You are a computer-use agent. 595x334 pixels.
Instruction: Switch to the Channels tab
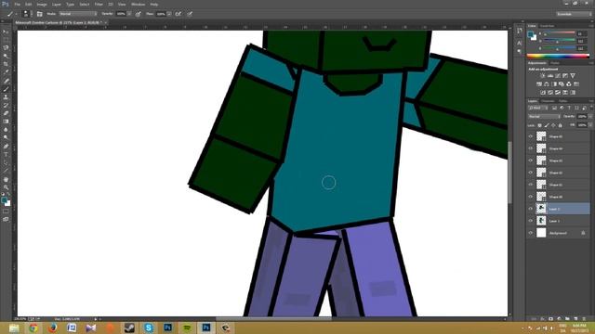(x=548, y=101)
